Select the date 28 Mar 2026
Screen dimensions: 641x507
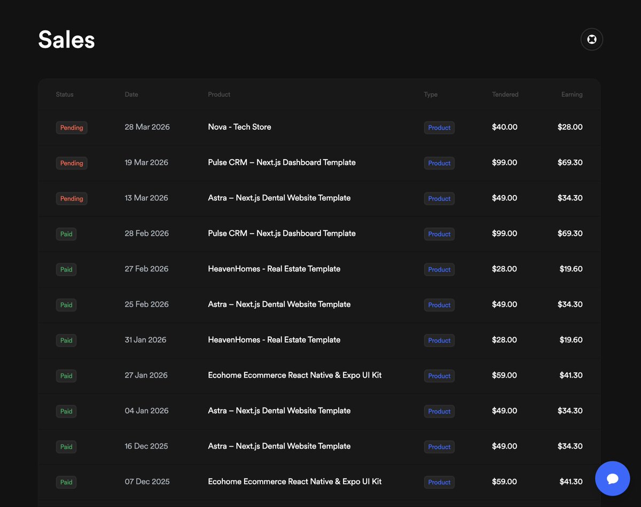point(147,127)
